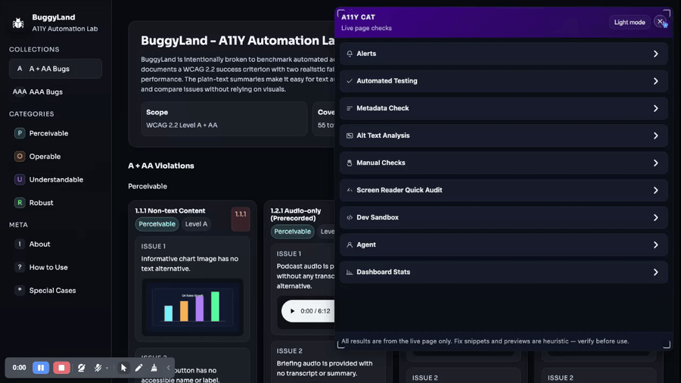Toggle the disabled camera in recorder
Screen dimensions: 681x383
point(81,368)
